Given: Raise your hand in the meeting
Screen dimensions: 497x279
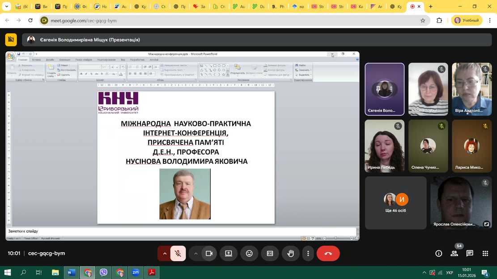Looking at the screenshot, I should coord(290,254).
